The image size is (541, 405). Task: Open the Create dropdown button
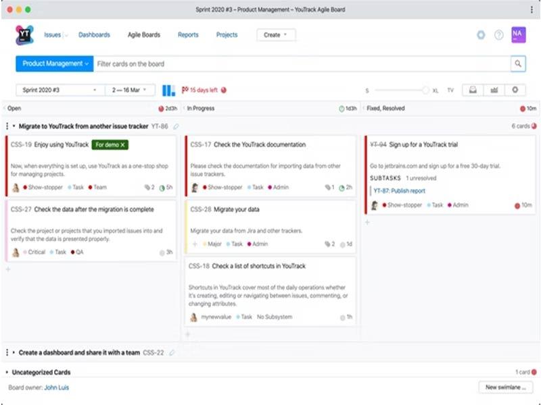point(276,35)
